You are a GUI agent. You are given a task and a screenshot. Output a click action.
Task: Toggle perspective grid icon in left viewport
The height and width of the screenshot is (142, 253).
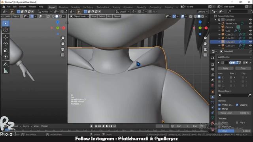click(62, 55)
